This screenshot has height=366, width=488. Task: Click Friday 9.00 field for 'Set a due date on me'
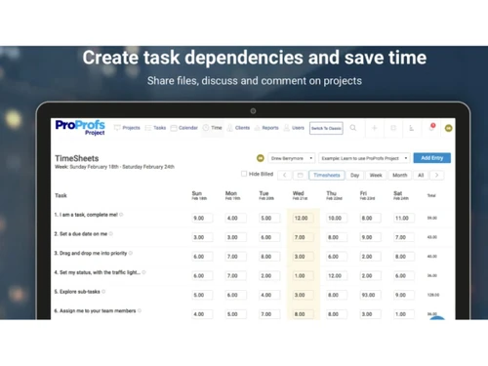pos(370,237)
